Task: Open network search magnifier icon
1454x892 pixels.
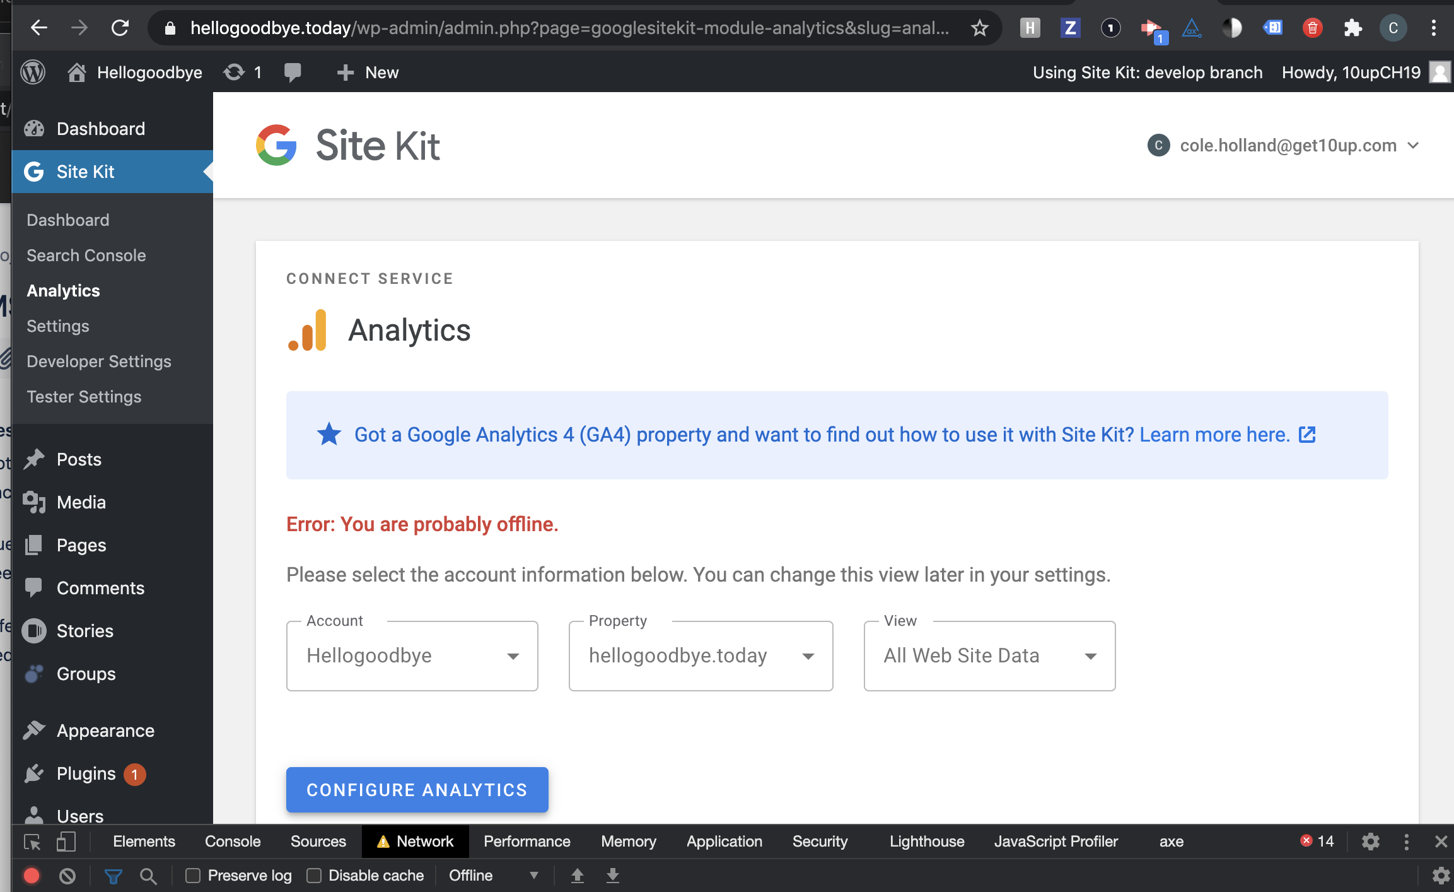Action: pyautogui.click(x=148, y=876)
